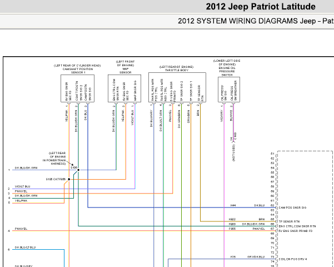Click the S106 splice point dot

pos(78,170)
